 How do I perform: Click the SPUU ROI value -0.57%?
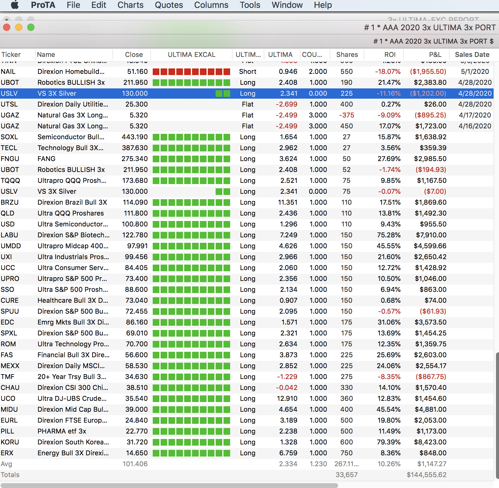coord(389,311)
